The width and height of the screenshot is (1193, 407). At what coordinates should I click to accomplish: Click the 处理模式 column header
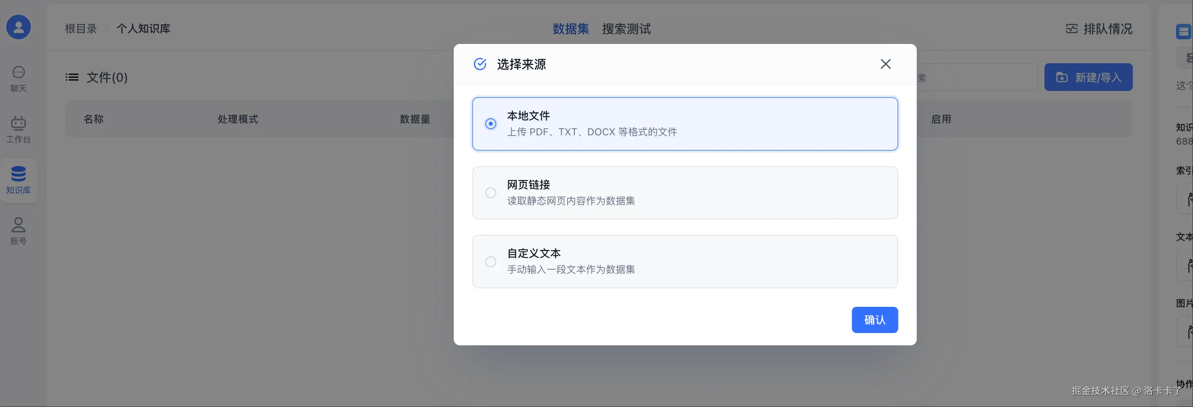point(238,119)
